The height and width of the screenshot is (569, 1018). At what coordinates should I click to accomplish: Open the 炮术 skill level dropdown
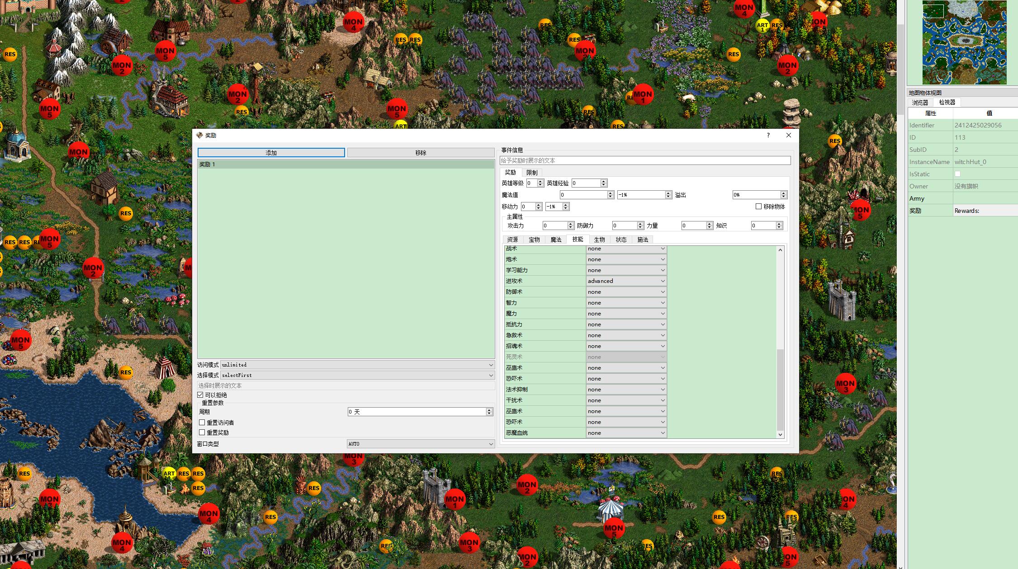point(626,259)
